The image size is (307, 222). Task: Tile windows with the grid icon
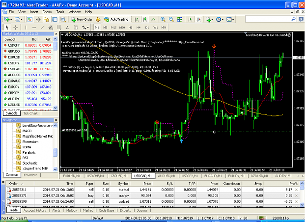(x=180, y=19)
